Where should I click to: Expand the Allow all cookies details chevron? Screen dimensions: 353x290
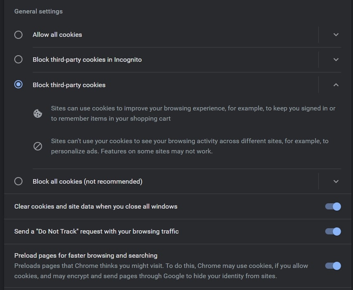[336, 35]
